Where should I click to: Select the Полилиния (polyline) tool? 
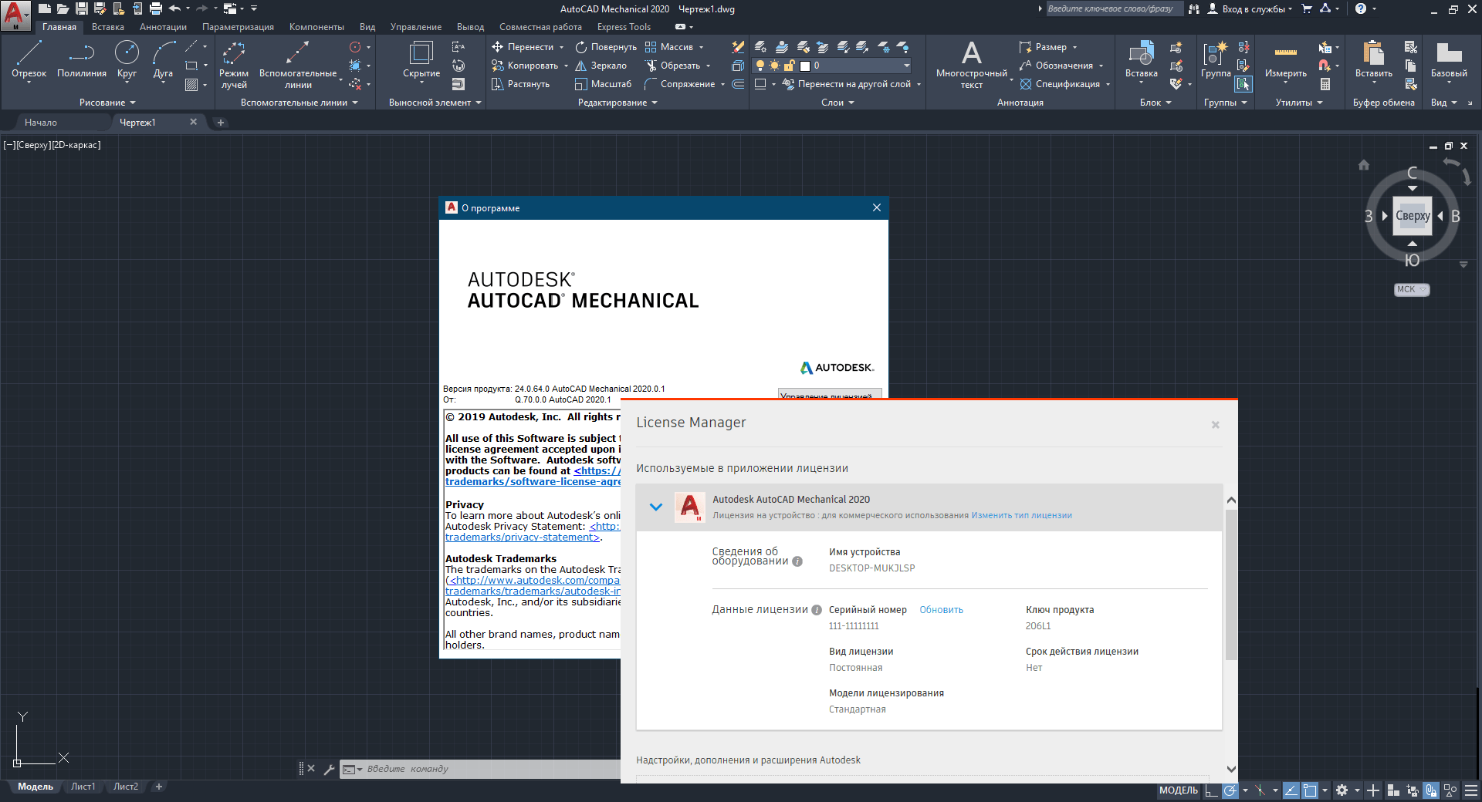[82, 60]
